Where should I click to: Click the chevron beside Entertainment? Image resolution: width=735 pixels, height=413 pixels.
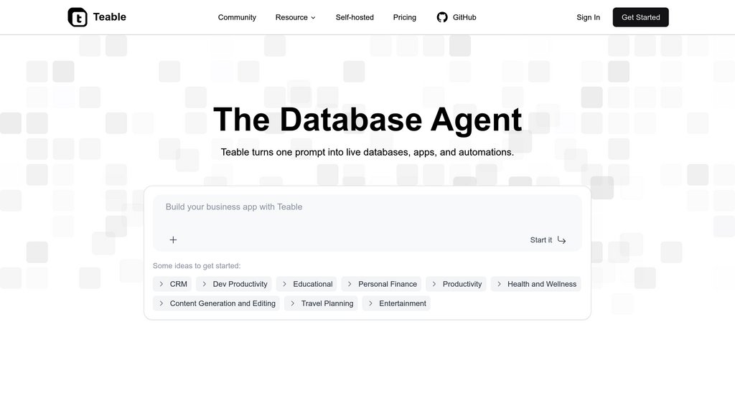pos(371,303)
